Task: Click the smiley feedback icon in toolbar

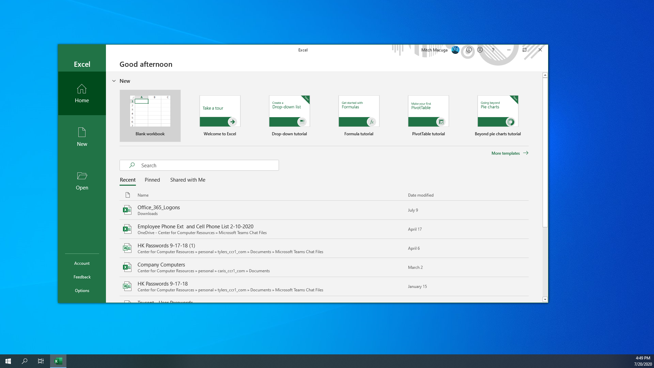Action: pyautogui.click(x=468, y=49)
